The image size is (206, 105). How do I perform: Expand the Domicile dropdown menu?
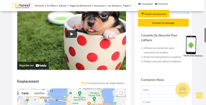[x=40, y=6]
